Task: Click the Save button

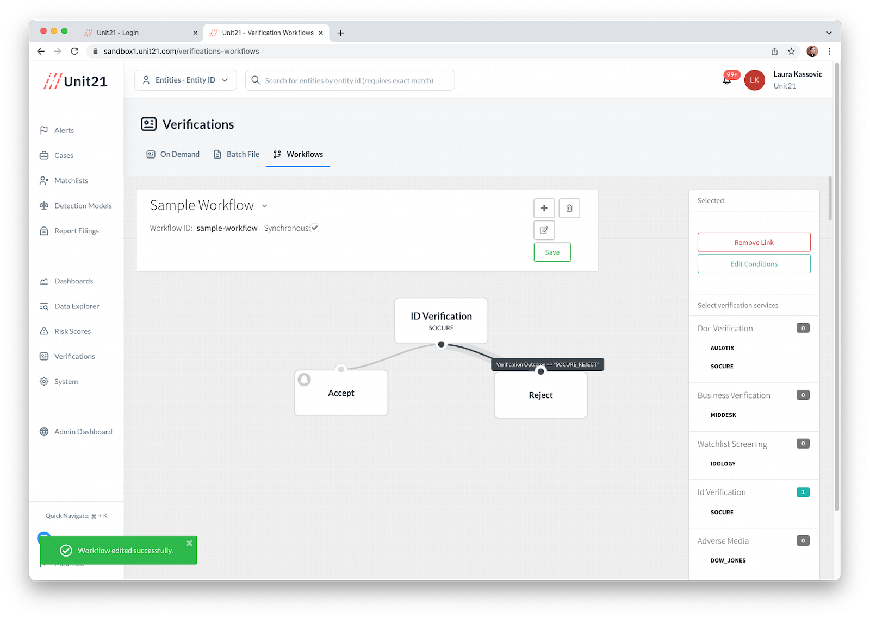Action: (x=552, y=252)
